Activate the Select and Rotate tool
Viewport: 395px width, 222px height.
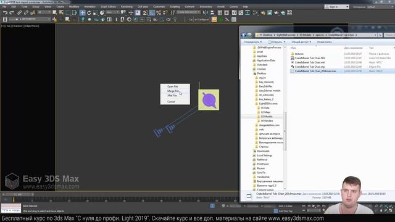[89, 12]
